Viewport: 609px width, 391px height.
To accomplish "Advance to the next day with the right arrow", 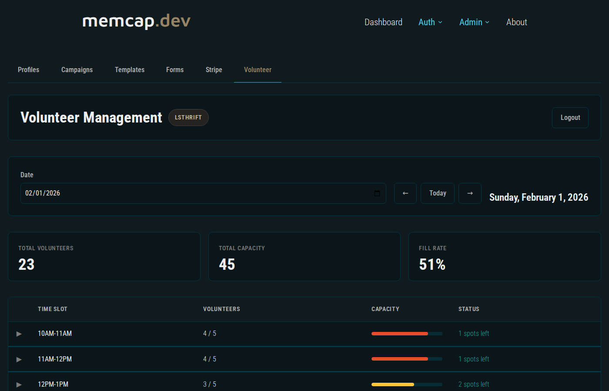I will click(470, 193).
